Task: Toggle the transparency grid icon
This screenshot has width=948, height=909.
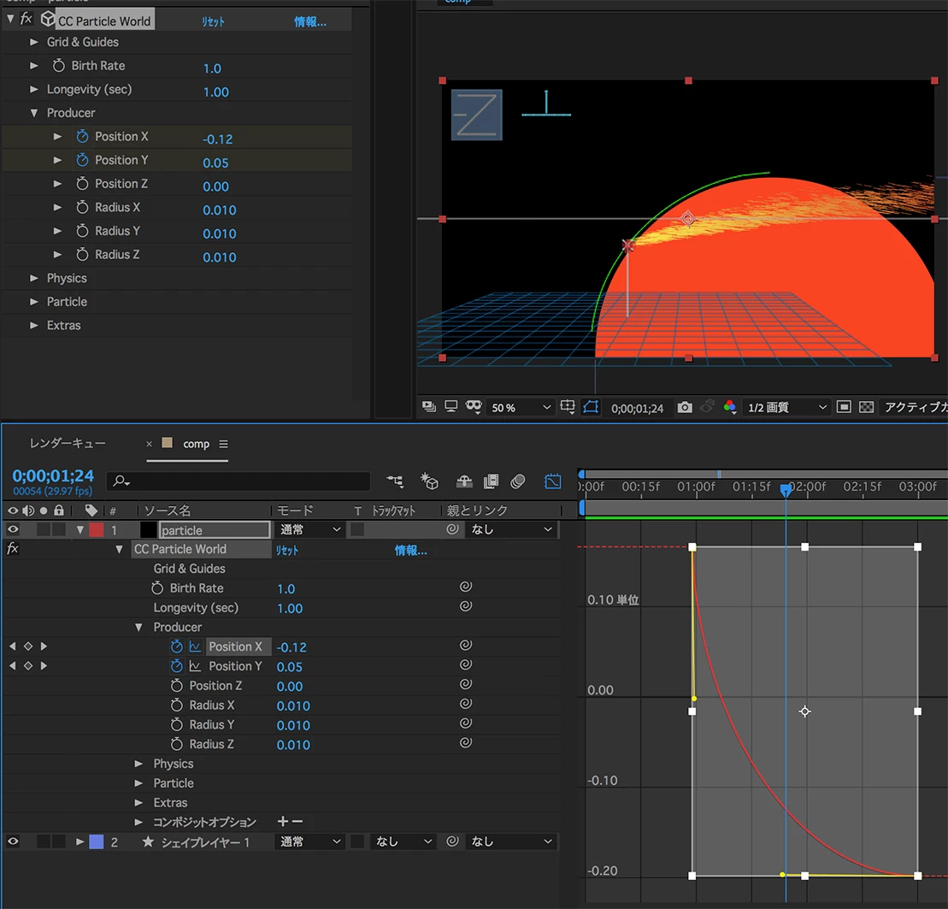Action: [x=866, y=408]
